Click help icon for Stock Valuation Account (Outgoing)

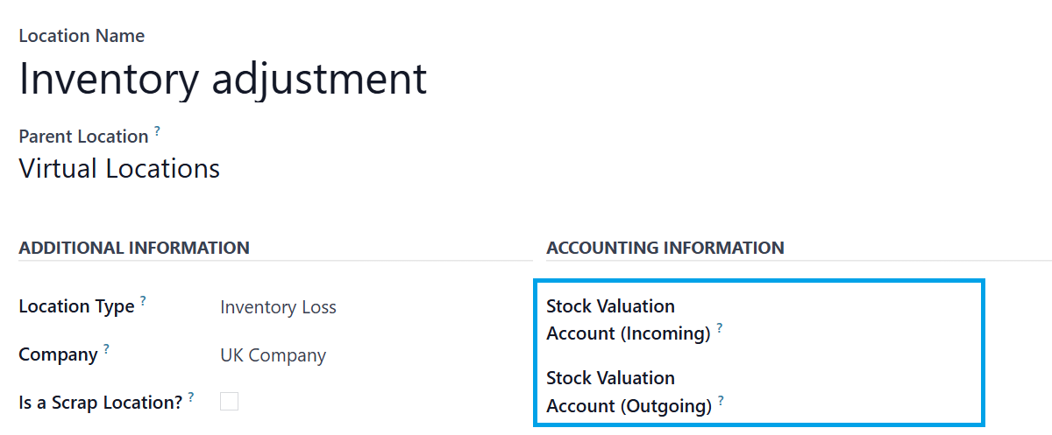721,401
